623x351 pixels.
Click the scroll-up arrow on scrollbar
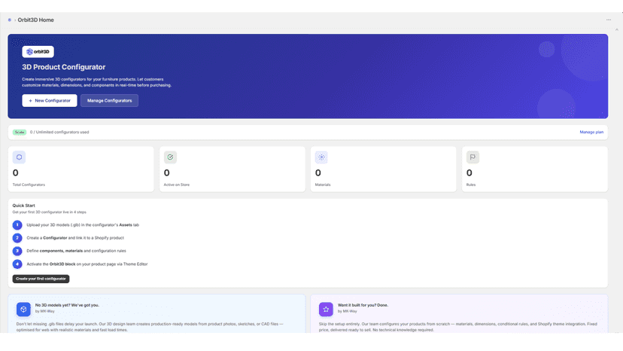click(x=617, y=29)
